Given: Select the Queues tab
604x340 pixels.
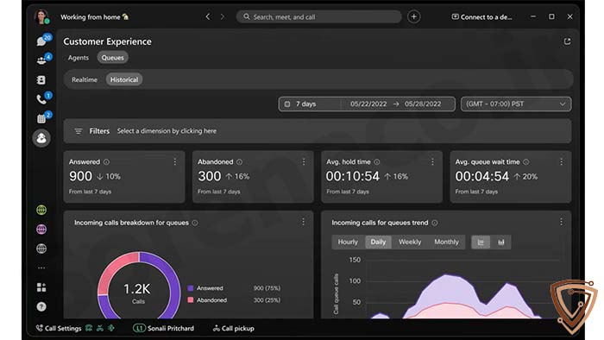Looking at the screenshot, I should coord(112,58).
